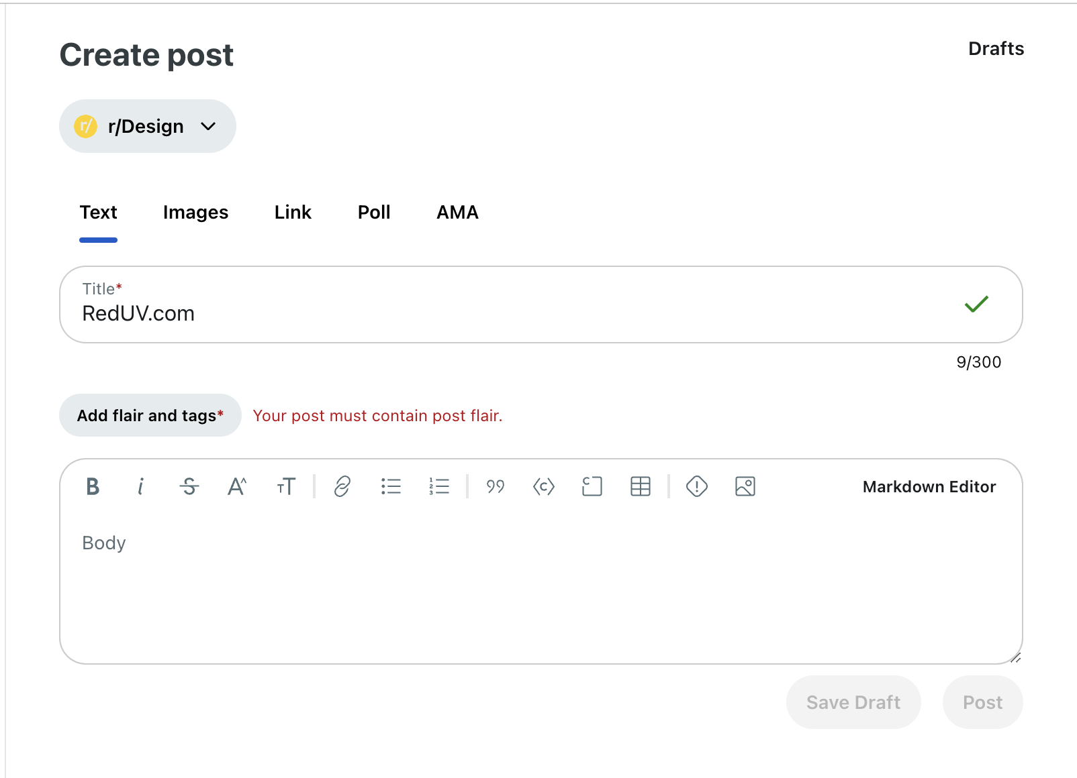Click the 'Your post must contain post flair.' message
This screenshot has height=778, width=1077.
(x=377, y=416)
